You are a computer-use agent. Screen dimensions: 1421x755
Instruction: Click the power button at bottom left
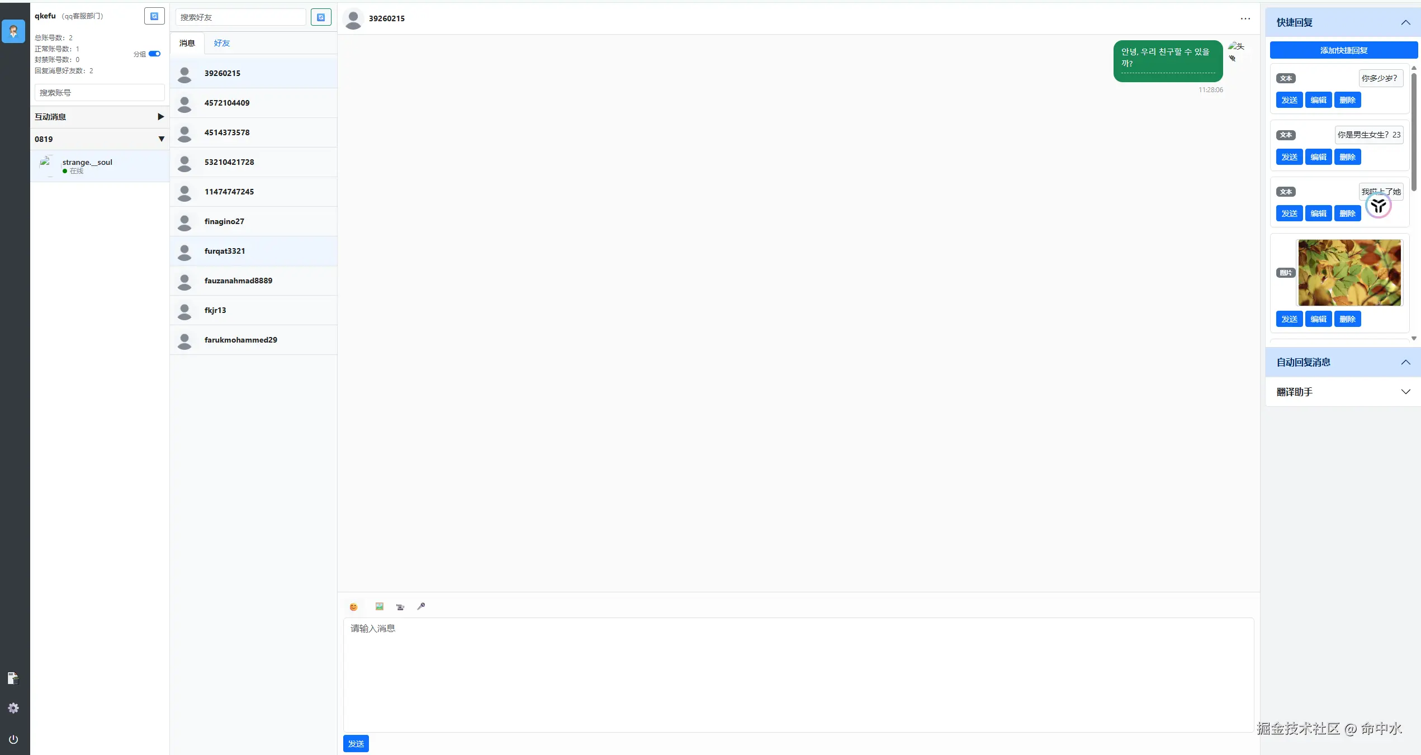tap(13, 739)
